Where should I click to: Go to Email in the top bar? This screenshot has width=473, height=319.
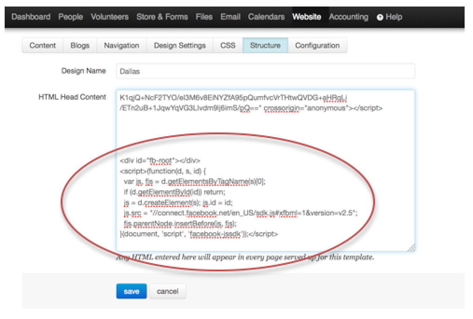pos(230,17)
